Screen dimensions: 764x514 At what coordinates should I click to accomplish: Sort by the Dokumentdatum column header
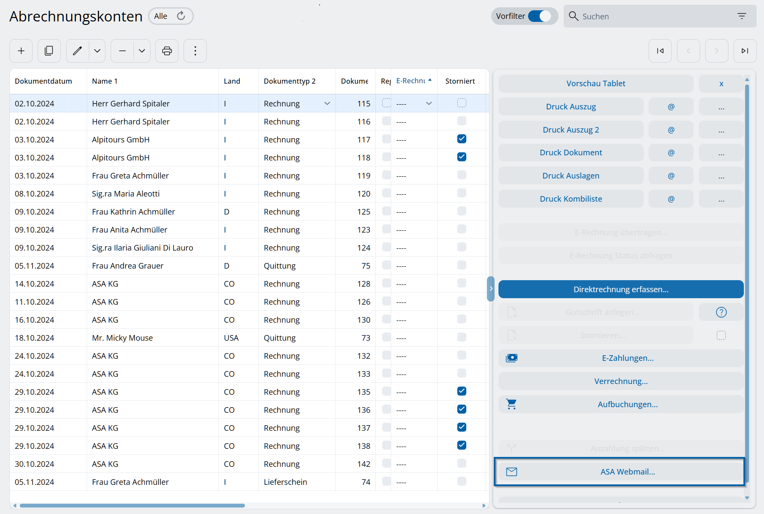43,81
